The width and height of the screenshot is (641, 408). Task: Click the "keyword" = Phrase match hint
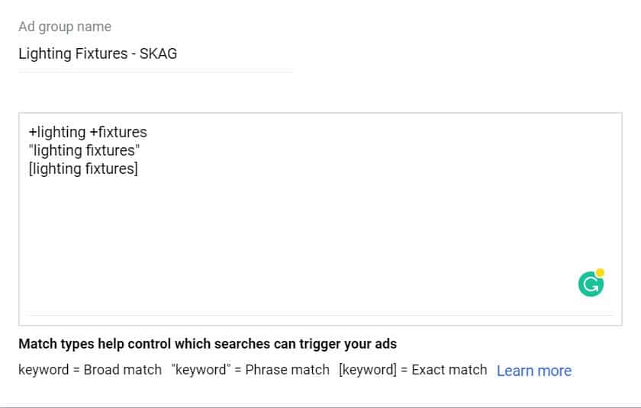click(x=250, y=370)
